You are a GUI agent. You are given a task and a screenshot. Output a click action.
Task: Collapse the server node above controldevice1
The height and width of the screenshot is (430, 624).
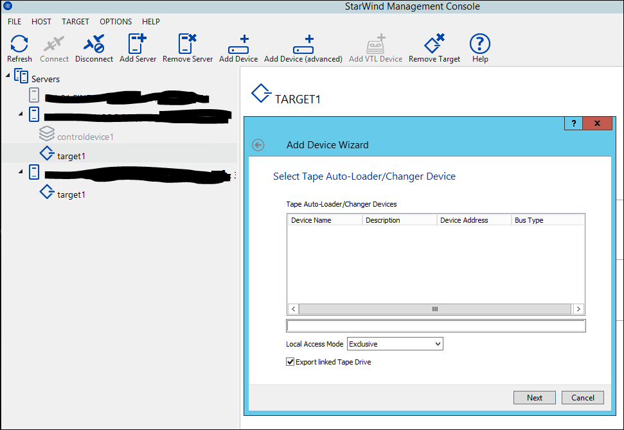point(21,114)
